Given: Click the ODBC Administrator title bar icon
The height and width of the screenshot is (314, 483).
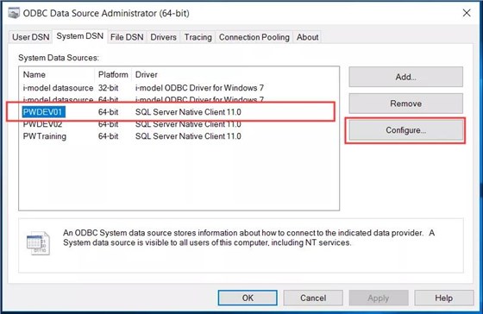Looking at the screenshot, I should coord(14,13).
